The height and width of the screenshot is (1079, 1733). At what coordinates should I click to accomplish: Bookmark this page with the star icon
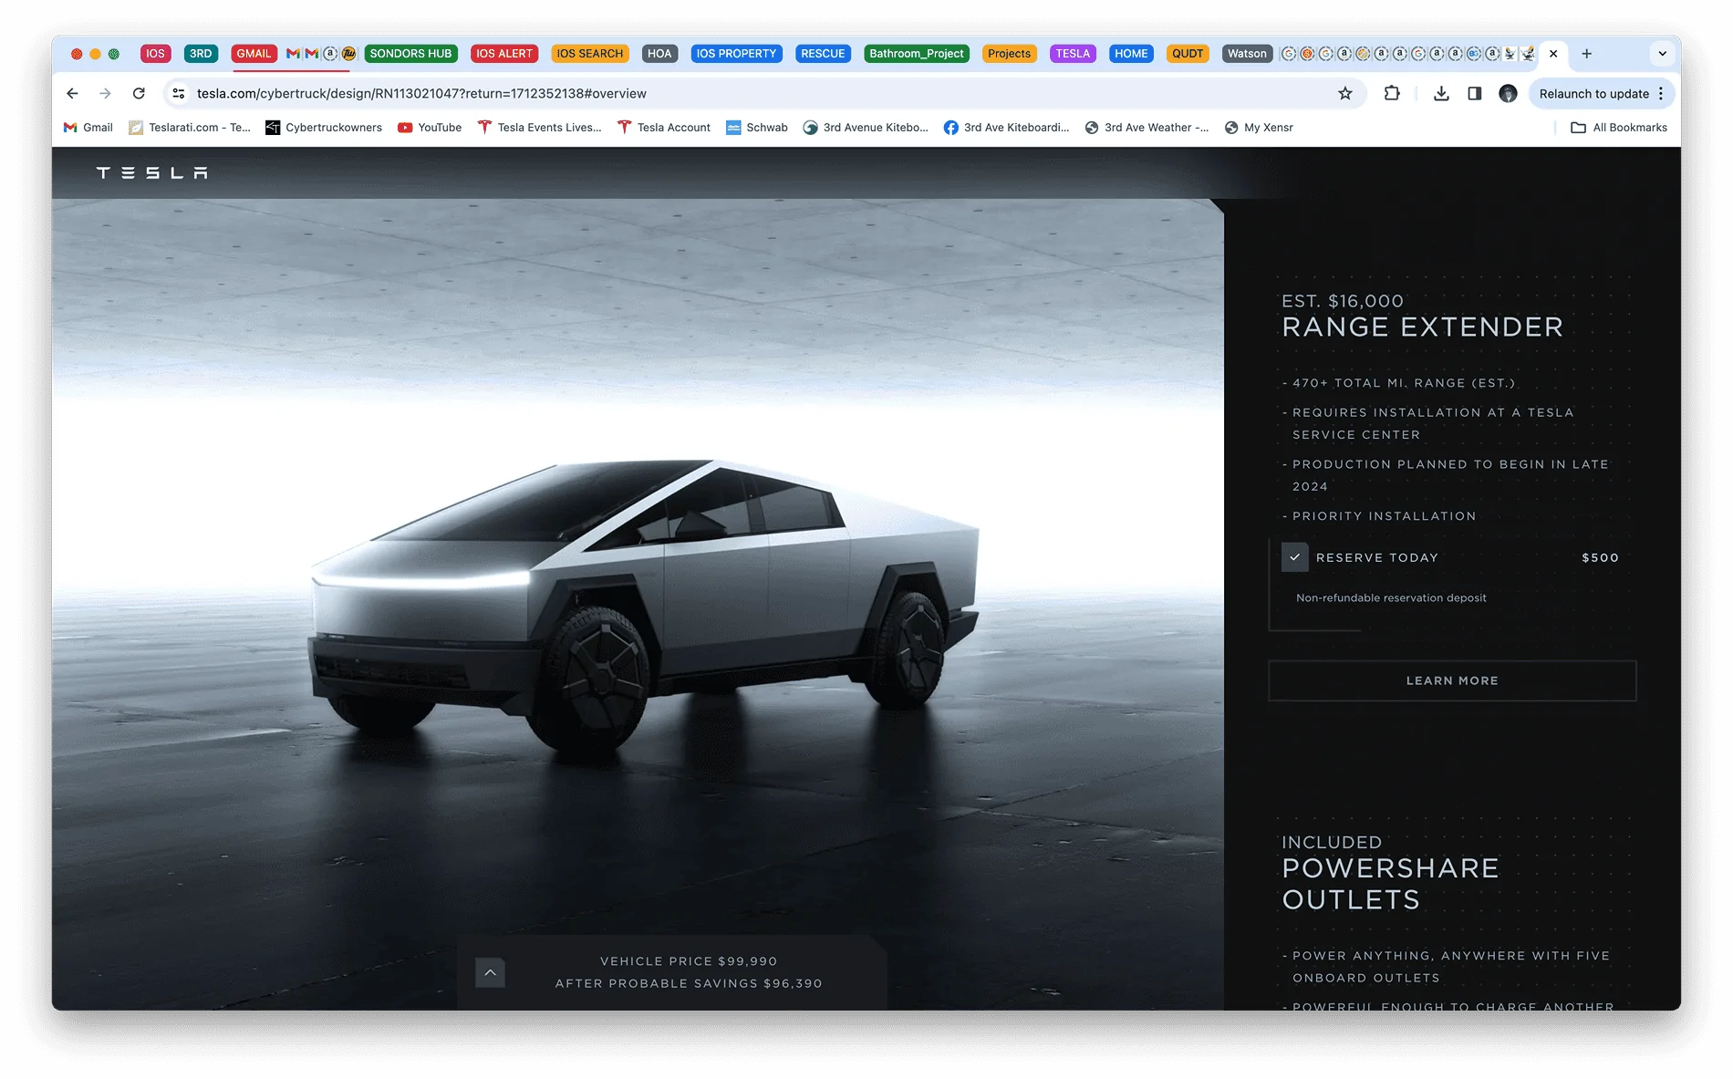click(1344, 93)
